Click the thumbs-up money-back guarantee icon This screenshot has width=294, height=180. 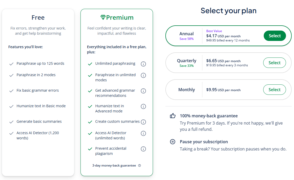(x=173, y=116)
